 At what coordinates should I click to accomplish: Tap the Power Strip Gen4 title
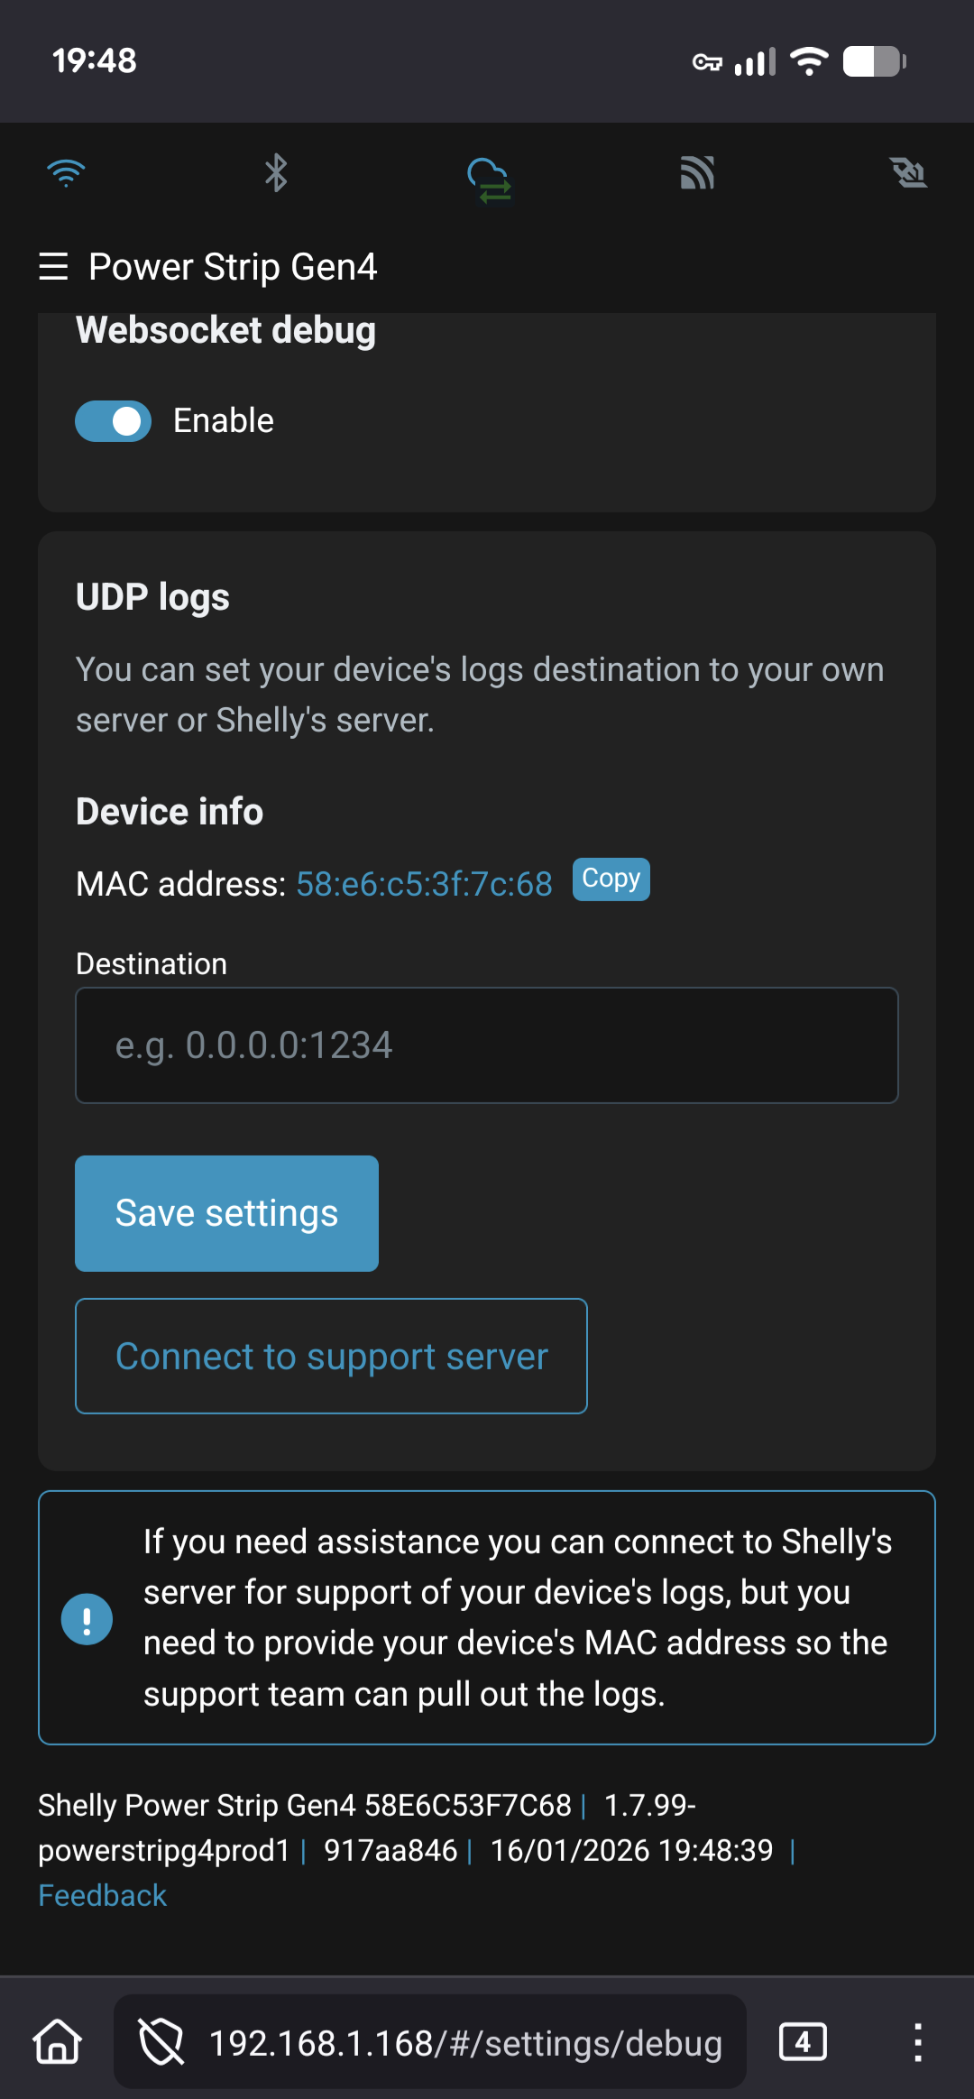pos(233,267)
